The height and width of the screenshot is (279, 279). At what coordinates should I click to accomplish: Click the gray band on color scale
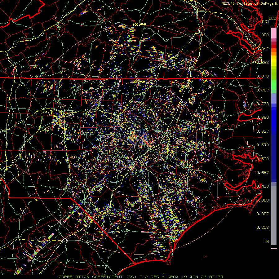pyautogui.click(x=274, y=215)
